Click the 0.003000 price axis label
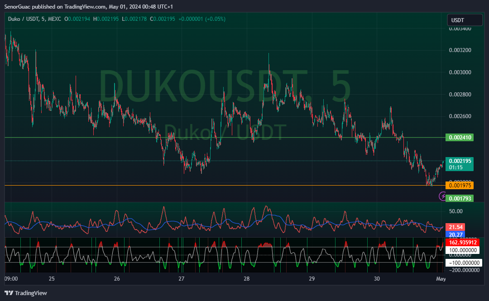 tap(460, 72)
